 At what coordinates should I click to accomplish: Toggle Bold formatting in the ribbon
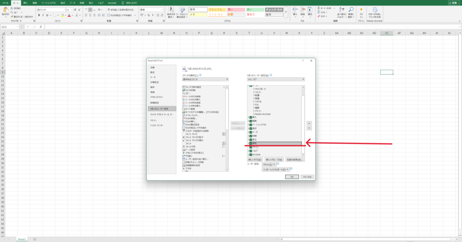tap(39, 15)
